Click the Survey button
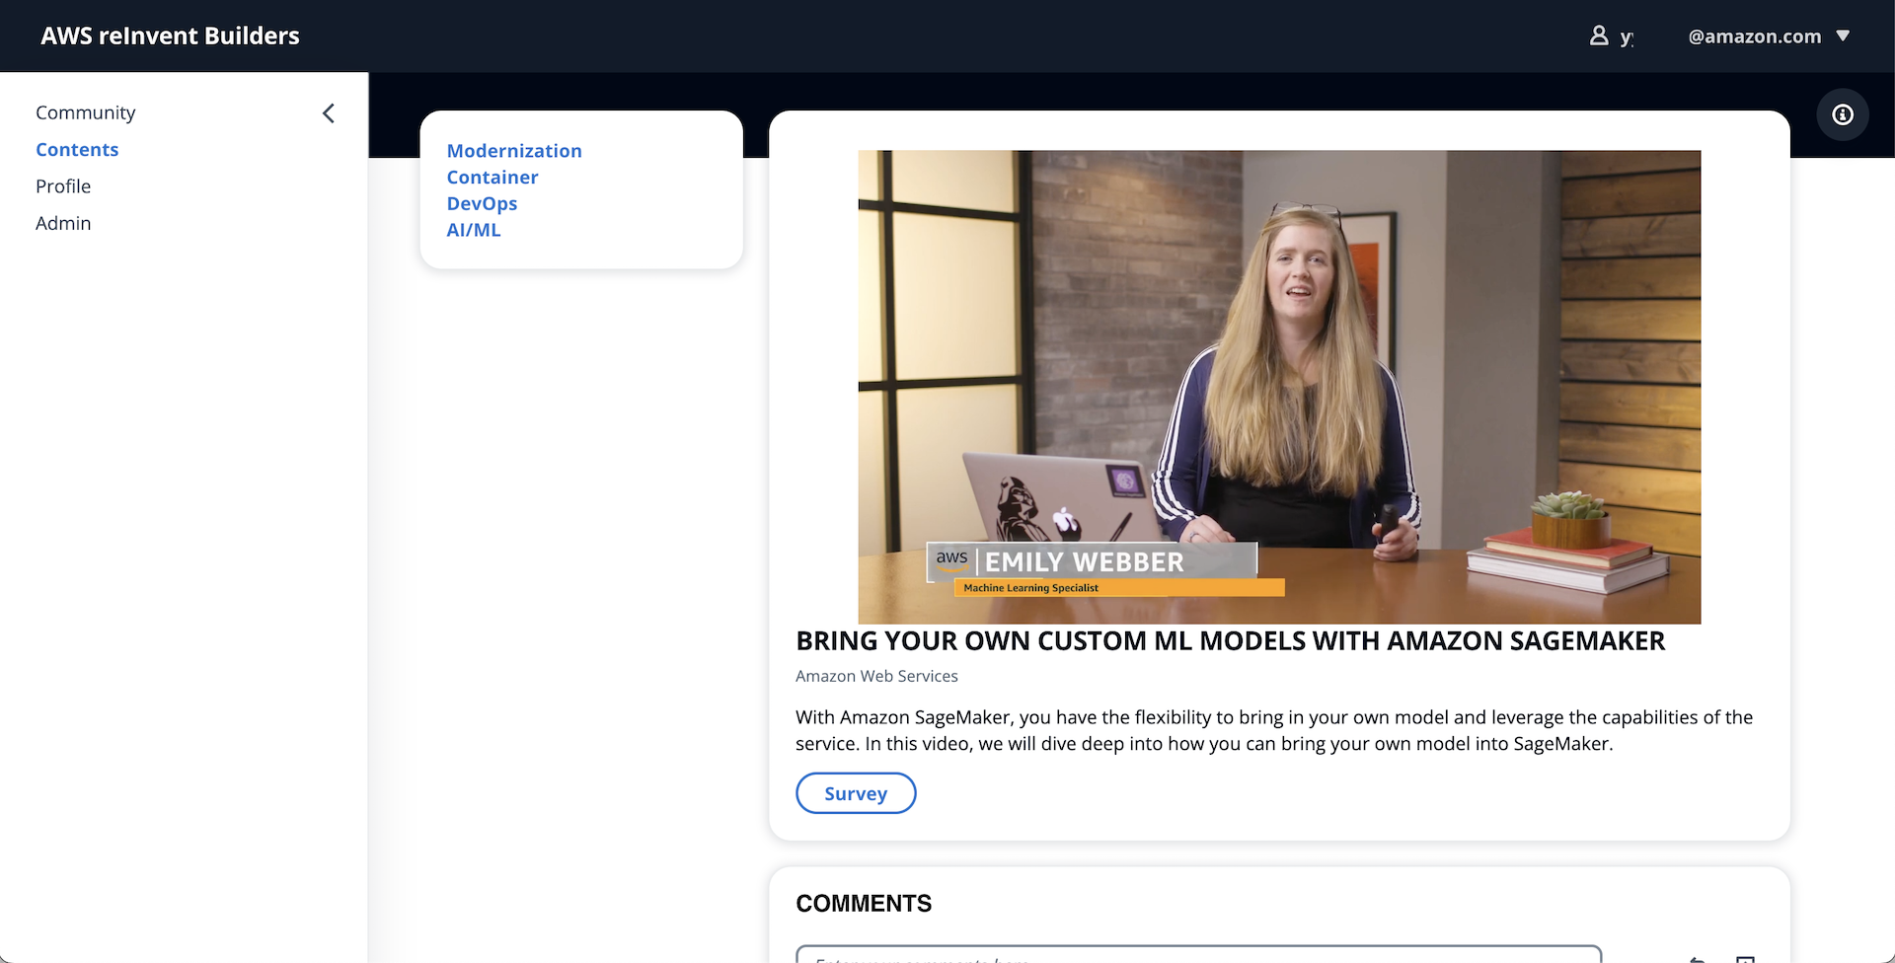Viewport: 1895px width, 963px height. [x=856, y=793]
